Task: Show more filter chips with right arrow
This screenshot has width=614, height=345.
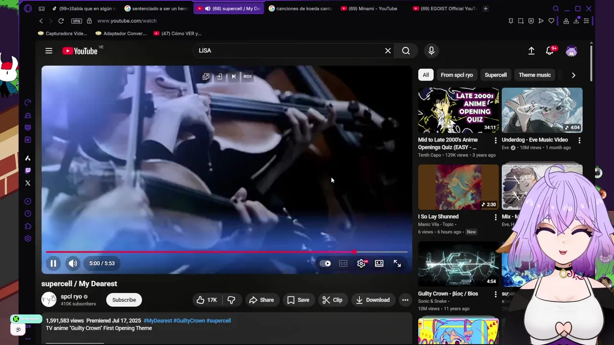Action: coord(573,75)
